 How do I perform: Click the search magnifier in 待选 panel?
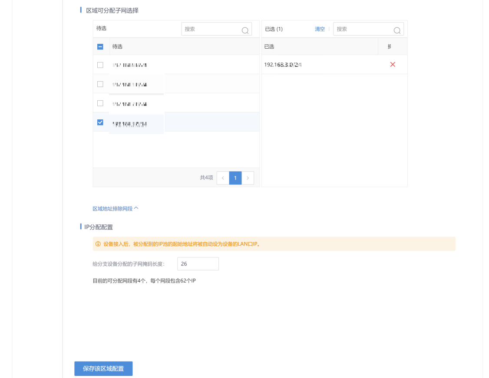click(245, 30)
